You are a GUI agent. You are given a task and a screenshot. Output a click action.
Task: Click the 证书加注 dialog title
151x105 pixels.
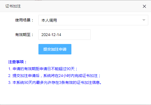(x=13, y=6)
